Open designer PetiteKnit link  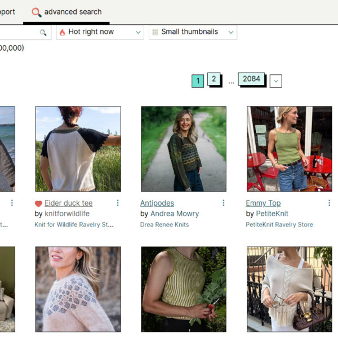point(272,214)
